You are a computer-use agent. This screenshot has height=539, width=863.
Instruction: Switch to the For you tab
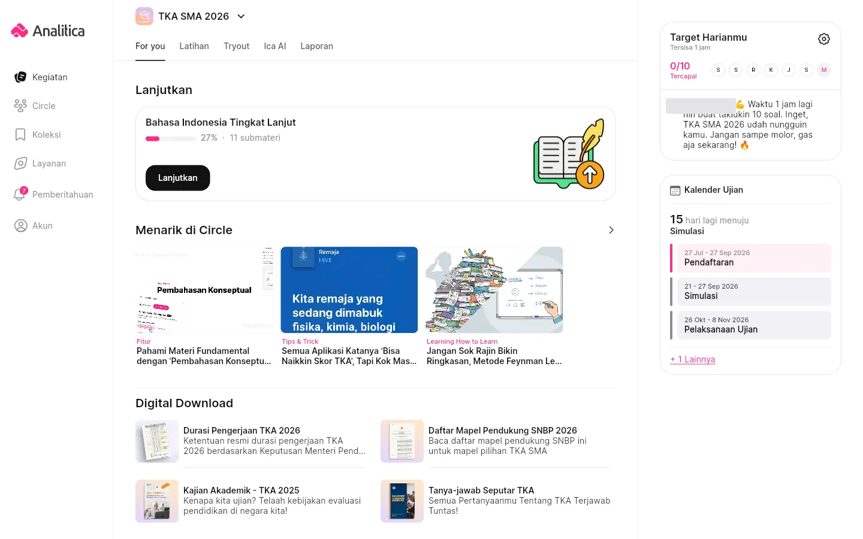150,46
